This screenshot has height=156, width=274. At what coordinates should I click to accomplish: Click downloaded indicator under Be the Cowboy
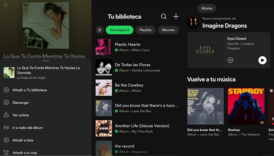pos(116,91)
